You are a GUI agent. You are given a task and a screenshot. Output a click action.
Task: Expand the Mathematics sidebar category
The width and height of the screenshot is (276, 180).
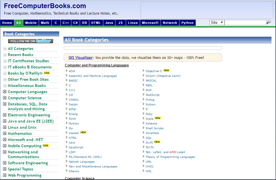tap(5, 134)
